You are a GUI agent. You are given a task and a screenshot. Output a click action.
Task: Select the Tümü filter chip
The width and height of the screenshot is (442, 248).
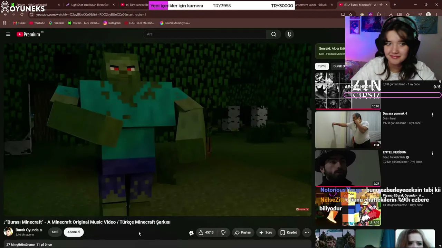[322, 66]
